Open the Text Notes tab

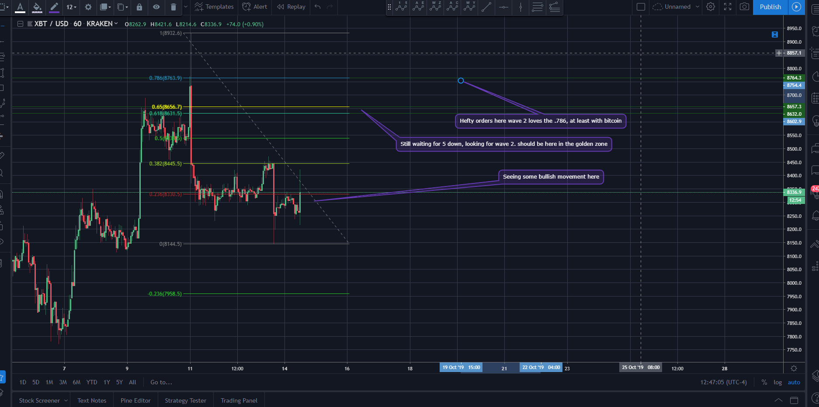92,400
